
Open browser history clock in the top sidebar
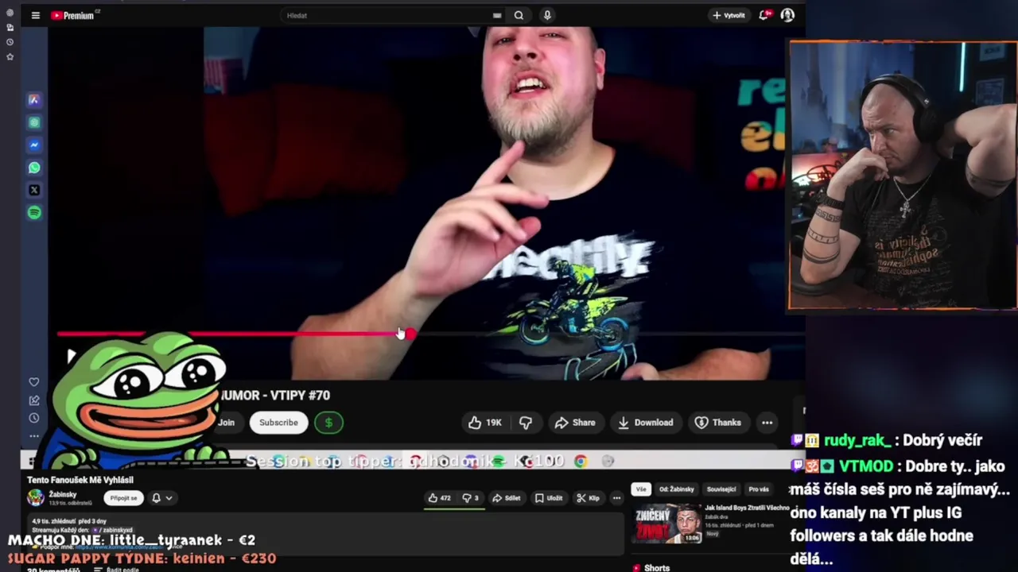[10, 41]
